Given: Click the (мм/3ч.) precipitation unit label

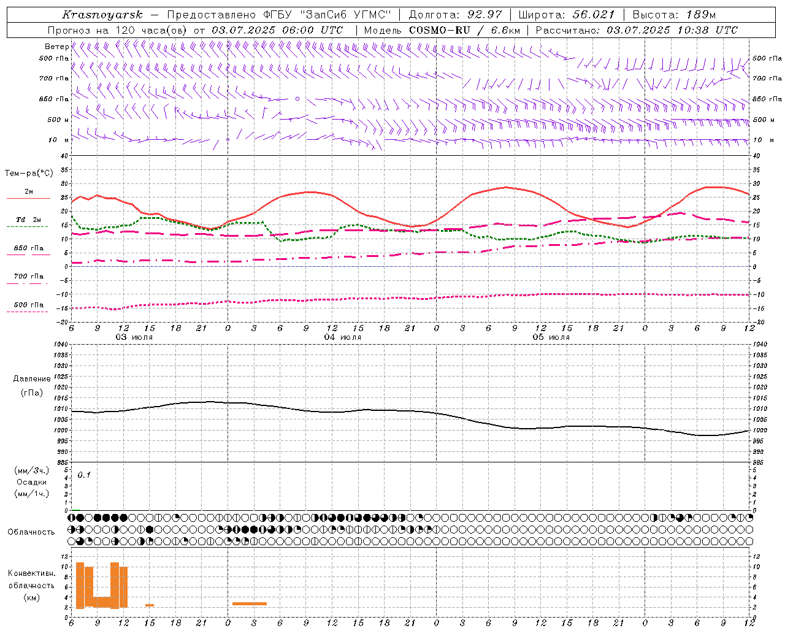Looking at the screenshot, I should coord(32,470).
